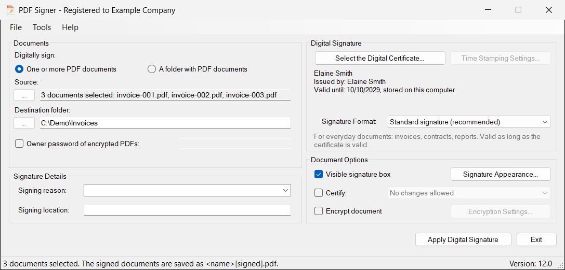Click the Exit button
This screenshot has height=270, width=565.
536,239
